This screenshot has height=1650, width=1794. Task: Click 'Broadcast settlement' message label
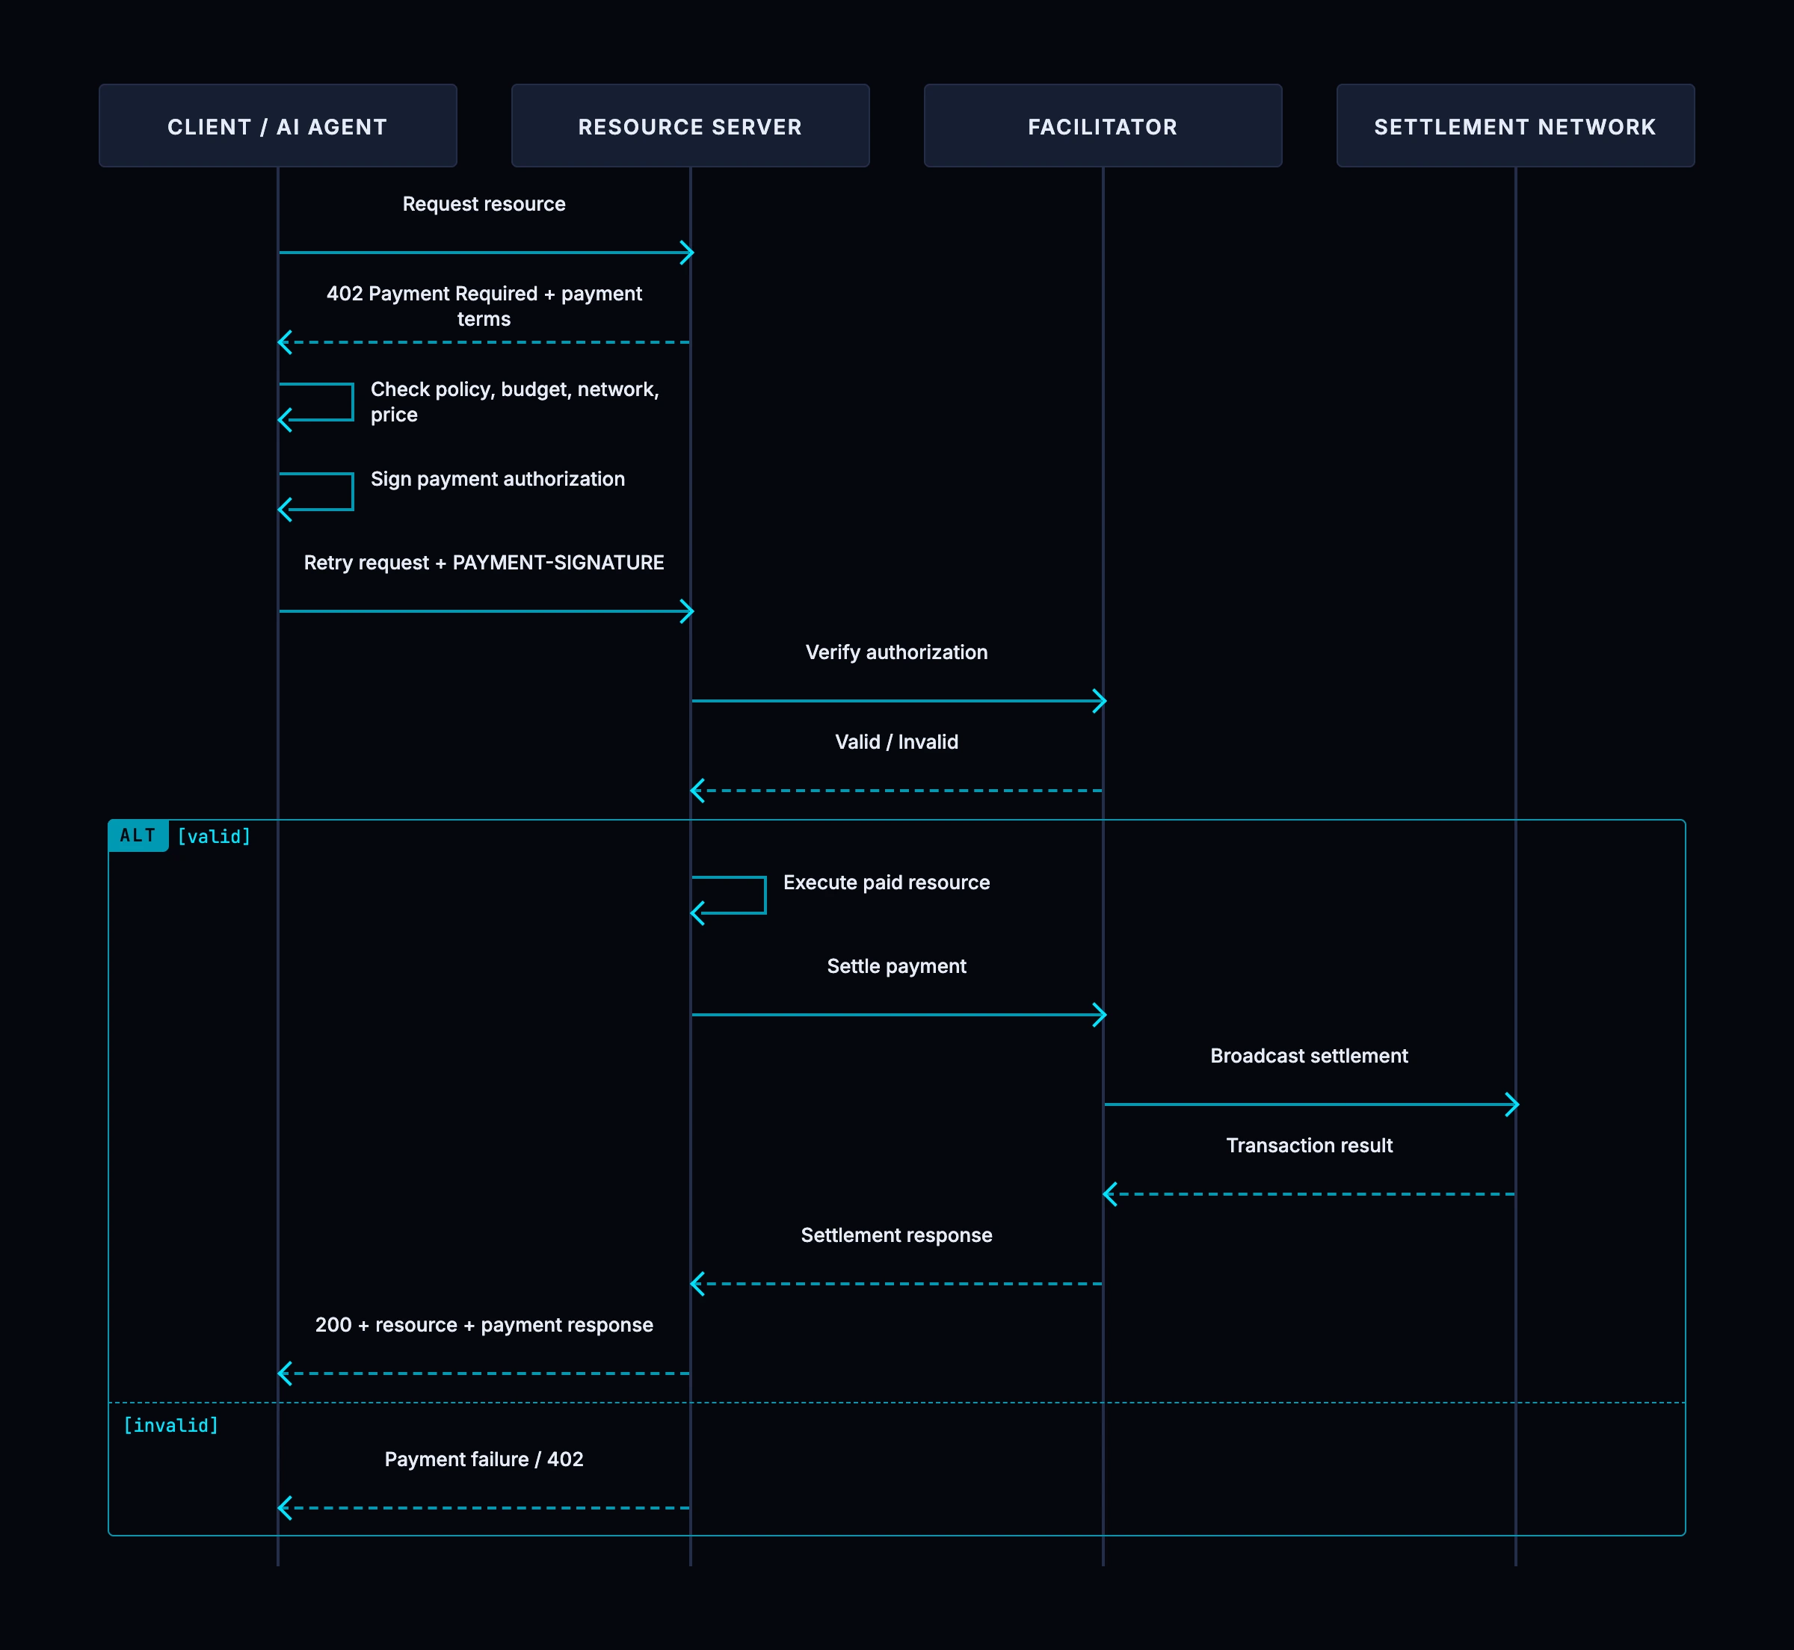click(x=1309, y=1056)
